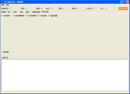Viewport: 130px width, 94px height.
Task: Close the application window
Action: [128, 2]
